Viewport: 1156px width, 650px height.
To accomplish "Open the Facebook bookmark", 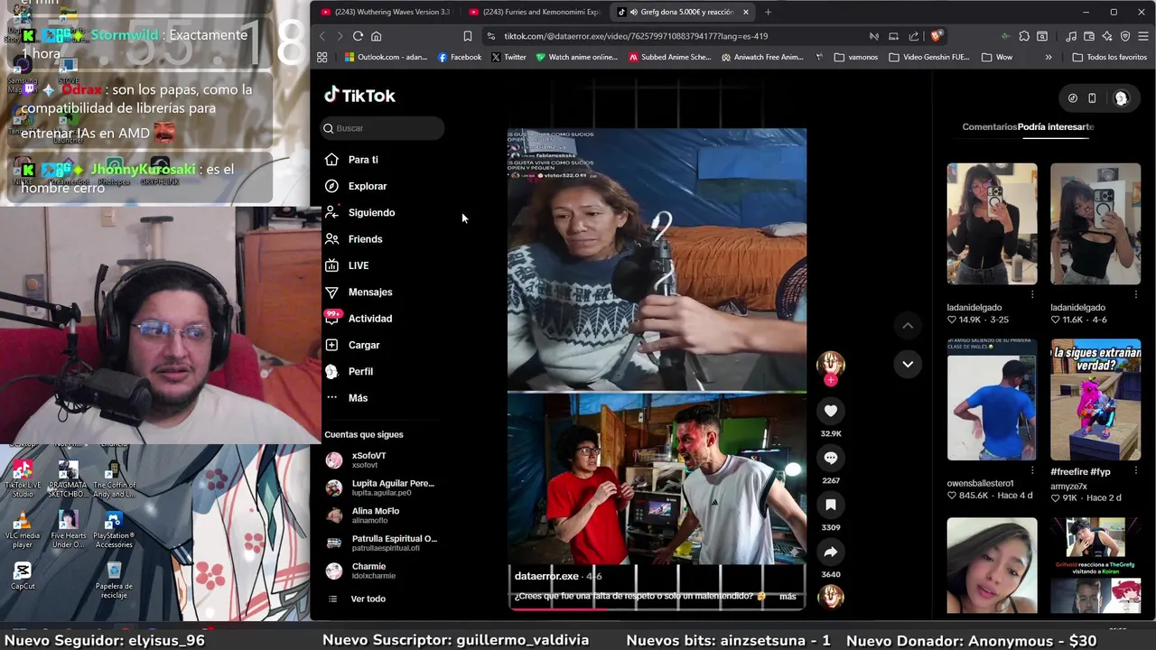I will tap(460, 57).
